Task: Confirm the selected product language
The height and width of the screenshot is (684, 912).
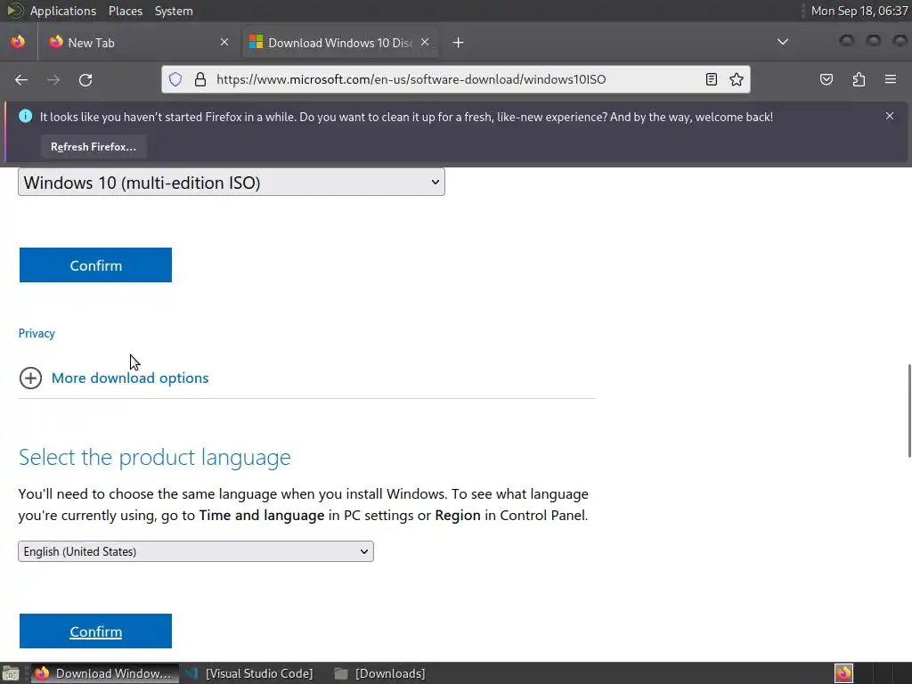Action: click(95, 631)
